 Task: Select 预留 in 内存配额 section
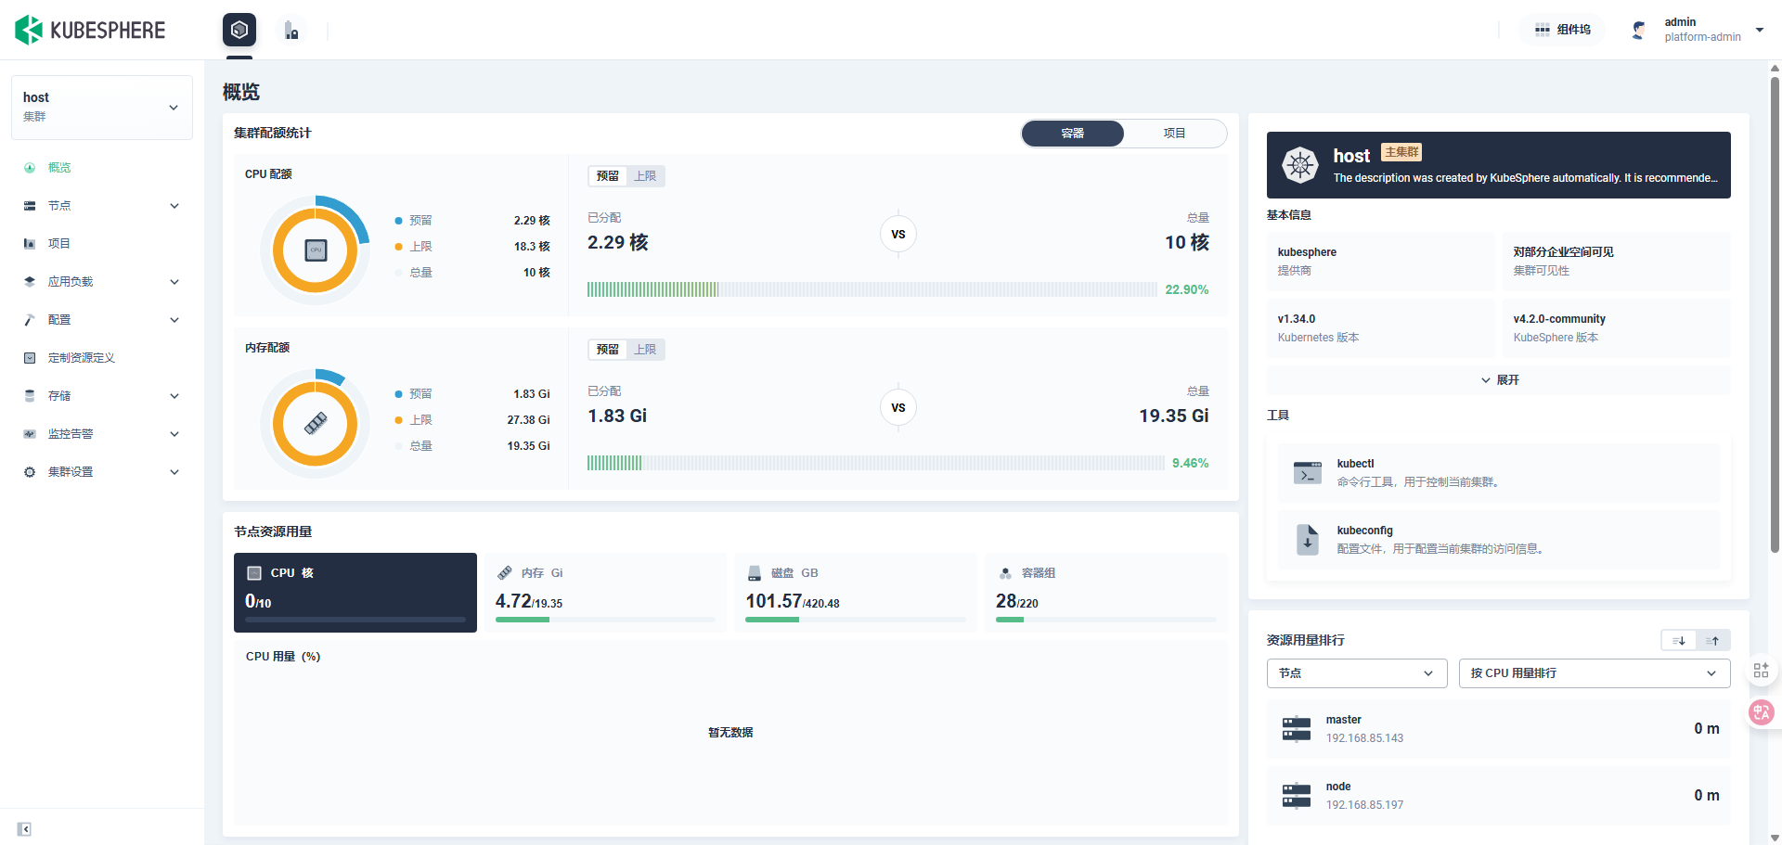608,350
